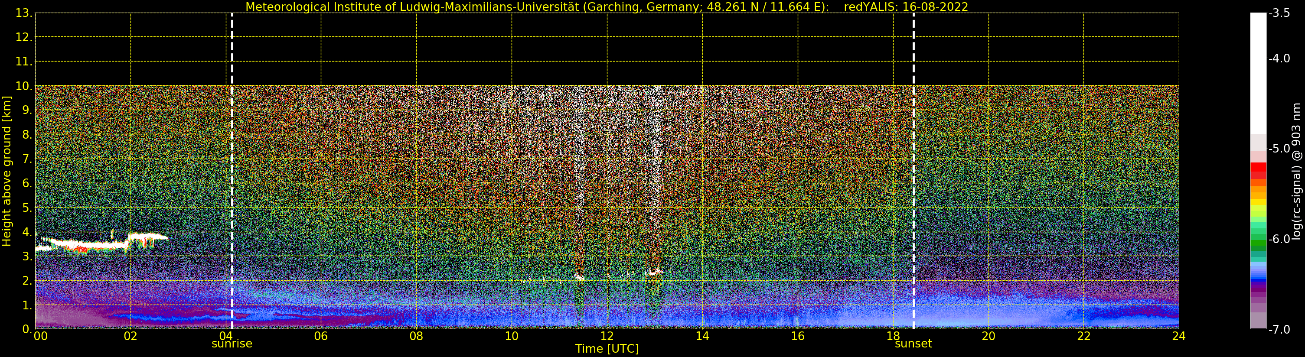Viewport: 1305px width, 357px height.
Task: Click the sunset label under the time axis
Action: pyautogui.click(x=913, y=344)
